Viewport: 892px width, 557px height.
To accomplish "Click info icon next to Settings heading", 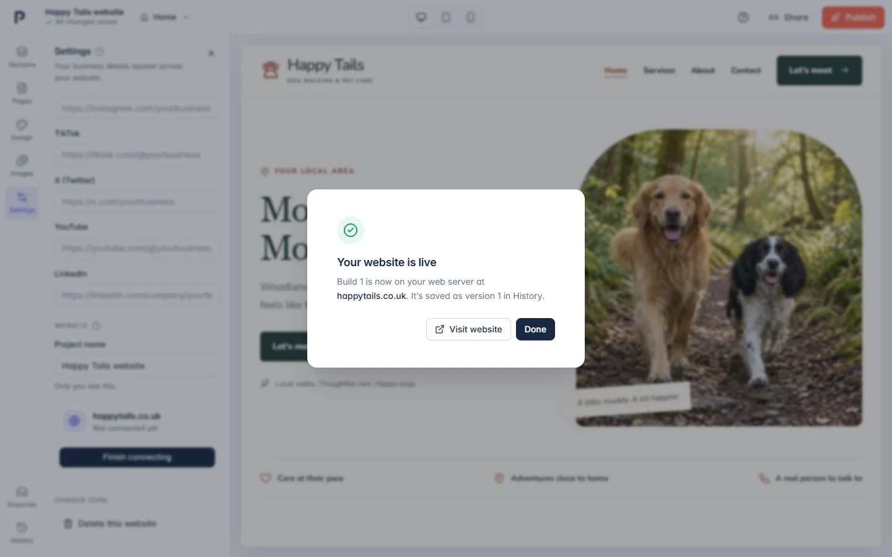I will [x=100, y=51].
